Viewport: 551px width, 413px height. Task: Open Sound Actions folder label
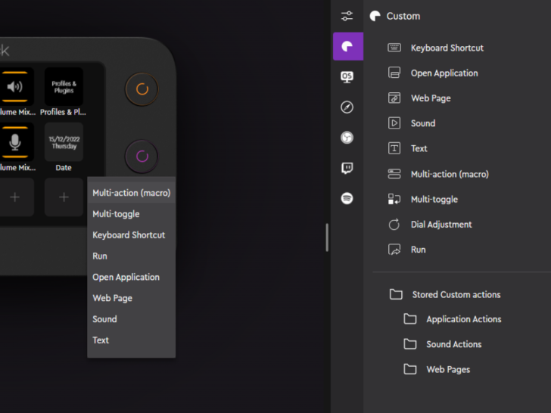453,344
